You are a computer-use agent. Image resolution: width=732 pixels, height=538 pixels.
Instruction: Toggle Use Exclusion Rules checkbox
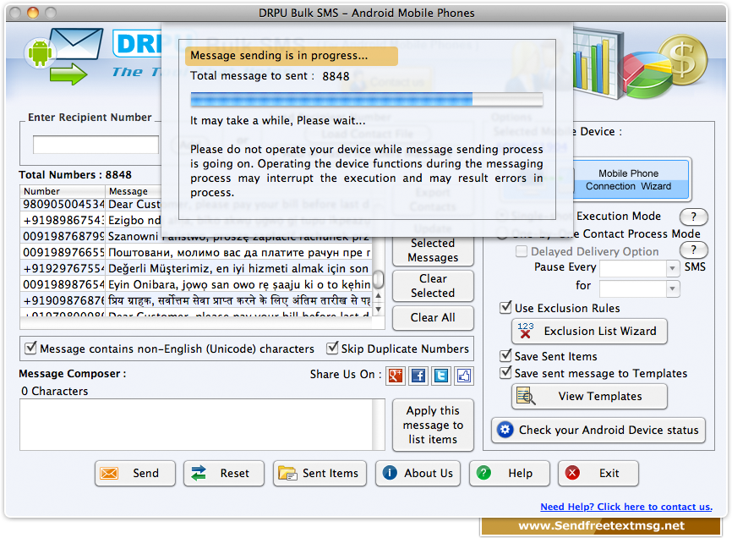(505, 307)
